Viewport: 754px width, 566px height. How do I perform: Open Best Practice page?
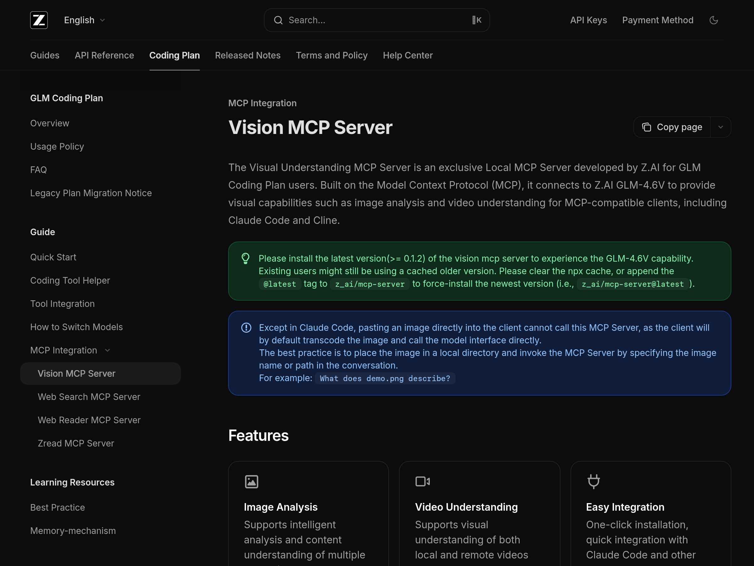(x=57, y=508)
